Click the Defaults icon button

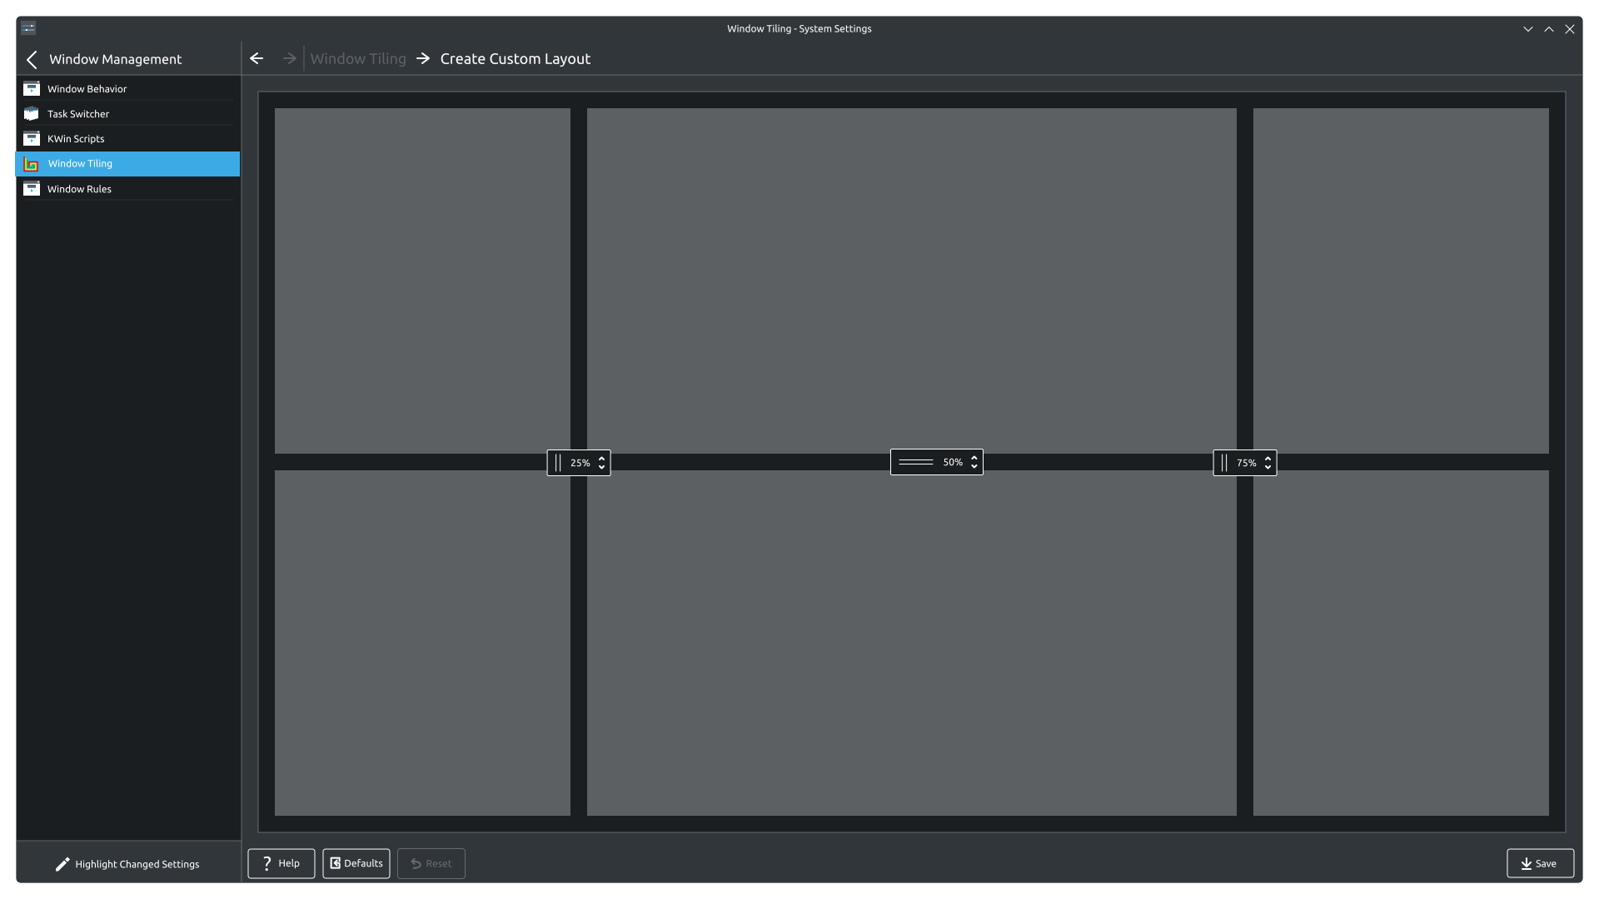tap(336, 863)
